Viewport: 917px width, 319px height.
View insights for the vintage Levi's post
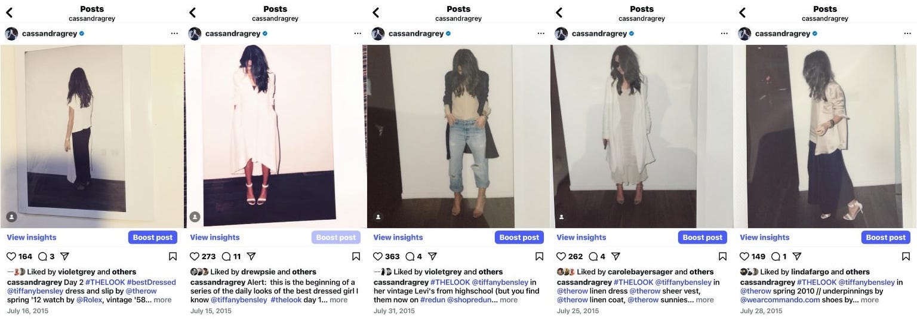tap(398, 237)
